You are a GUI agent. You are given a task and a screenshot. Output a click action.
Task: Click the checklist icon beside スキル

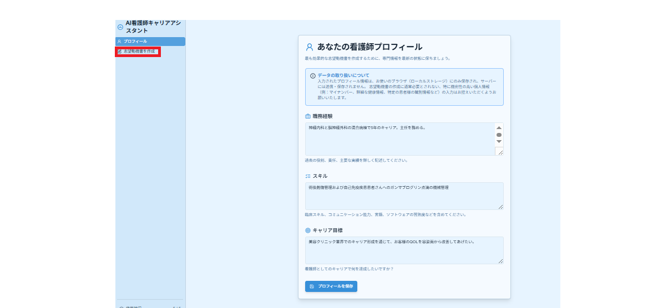click(308, 176)
